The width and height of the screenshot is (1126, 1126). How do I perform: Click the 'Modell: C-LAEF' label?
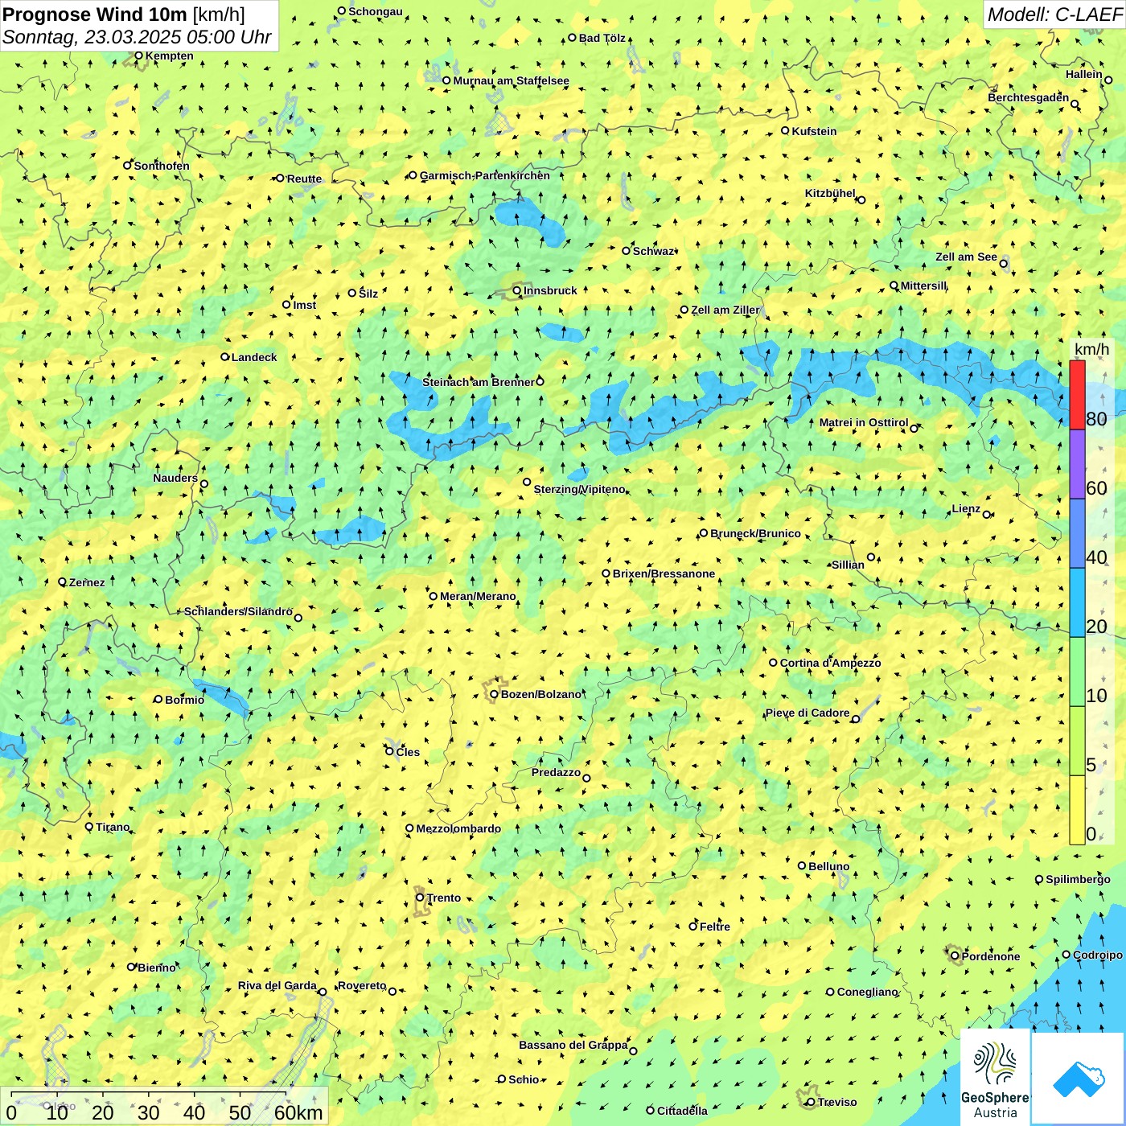pyautogui.click(x=1054, y=14)
